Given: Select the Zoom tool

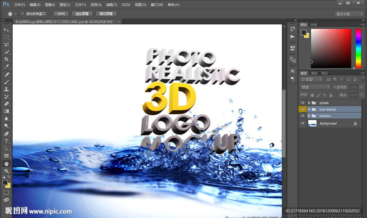Looking at the screenshot, I should (x=6, y=171).
